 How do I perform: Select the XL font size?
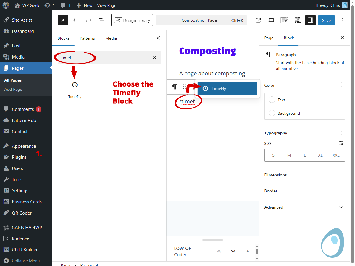(x=320, y=155)
